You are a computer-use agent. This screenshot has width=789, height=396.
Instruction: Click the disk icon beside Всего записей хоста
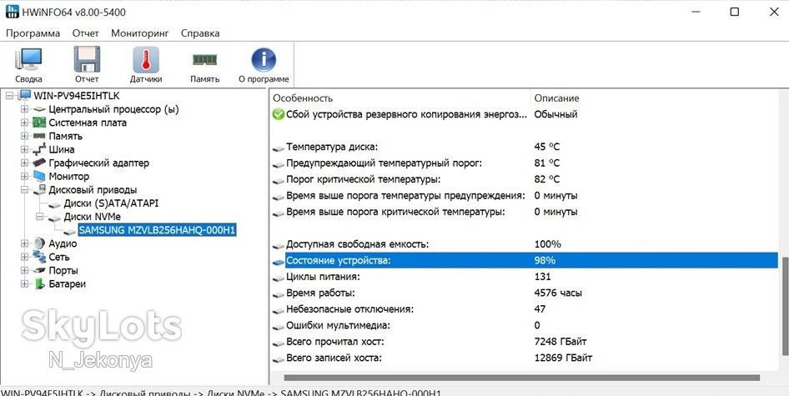(x=279, y=359)
